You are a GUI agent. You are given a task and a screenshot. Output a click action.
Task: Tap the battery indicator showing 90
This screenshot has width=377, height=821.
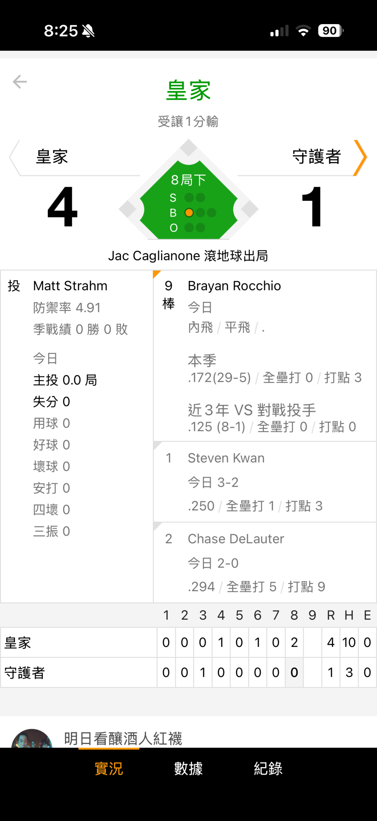point(330,31)
